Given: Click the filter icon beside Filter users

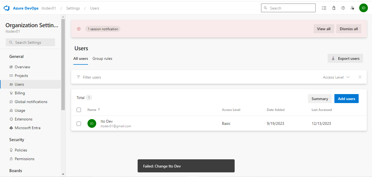Looking at the screenshot, I should pos(78,77).
